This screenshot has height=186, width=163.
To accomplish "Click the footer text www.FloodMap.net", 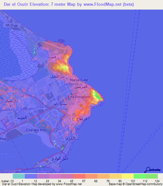I will click(x=69, y=184).
